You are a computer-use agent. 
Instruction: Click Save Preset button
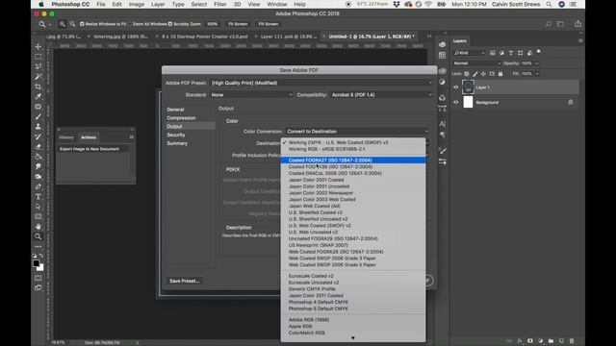tap(184, 281)
